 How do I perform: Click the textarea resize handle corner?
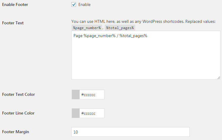219,78
